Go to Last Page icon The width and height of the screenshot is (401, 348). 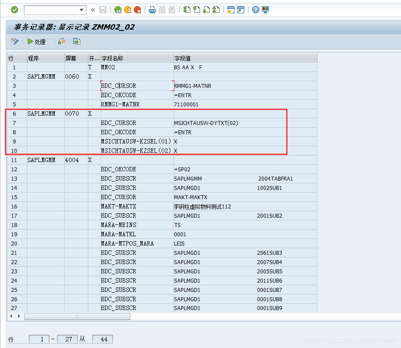(216, 10)
